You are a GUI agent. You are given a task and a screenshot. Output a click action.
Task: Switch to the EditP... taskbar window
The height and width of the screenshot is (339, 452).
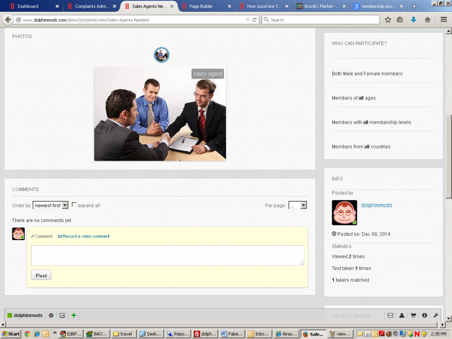point(71,334)
